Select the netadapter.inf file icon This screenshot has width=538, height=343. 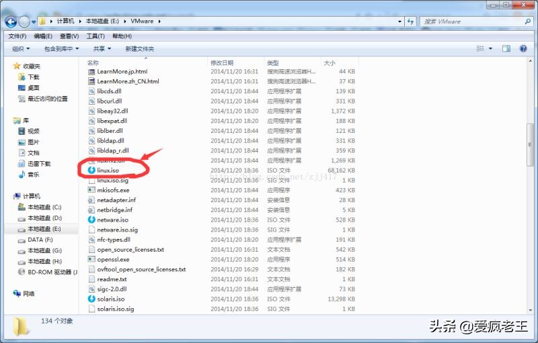[91, 200]
